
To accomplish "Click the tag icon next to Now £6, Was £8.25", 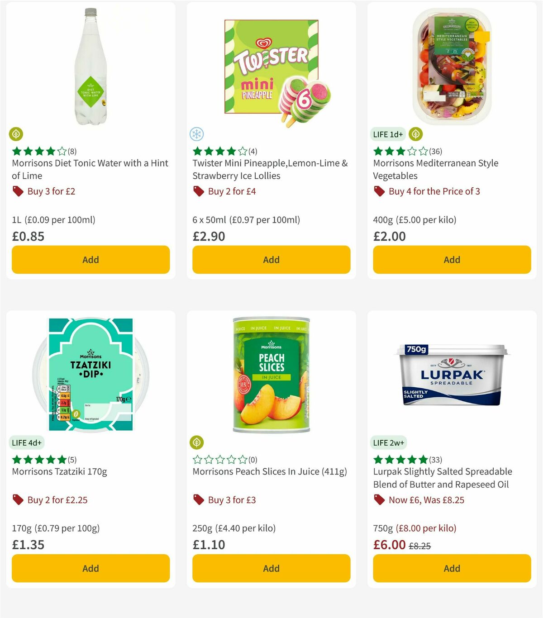I will click(x=379, y=500).
